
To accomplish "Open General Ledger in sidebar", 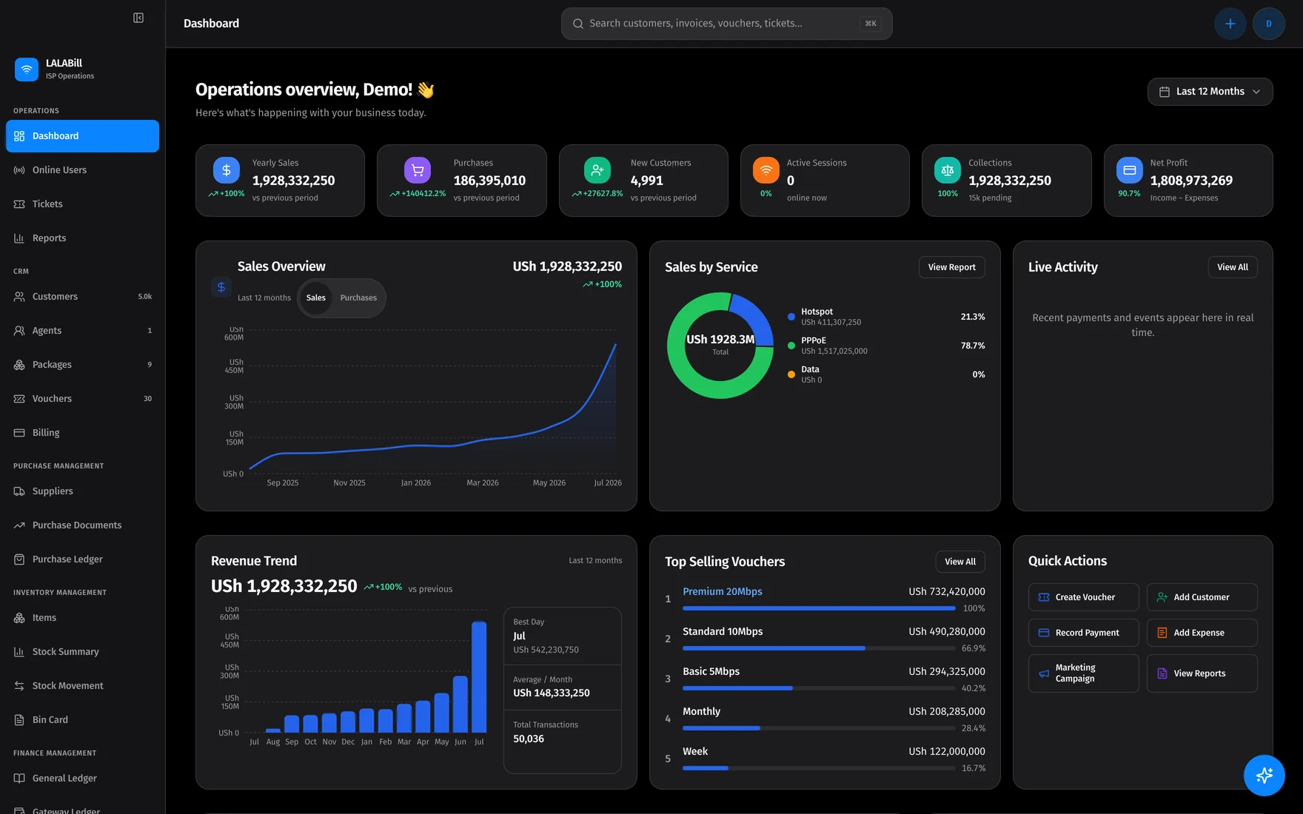I will click(82, 778).
